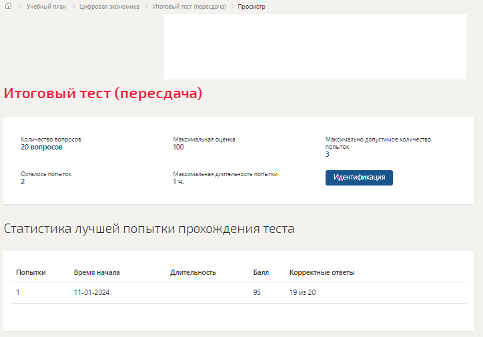Open the Цифровая экономика breadcrumb link
Viewport: 483px width, 337px height.
coord(109,7)
